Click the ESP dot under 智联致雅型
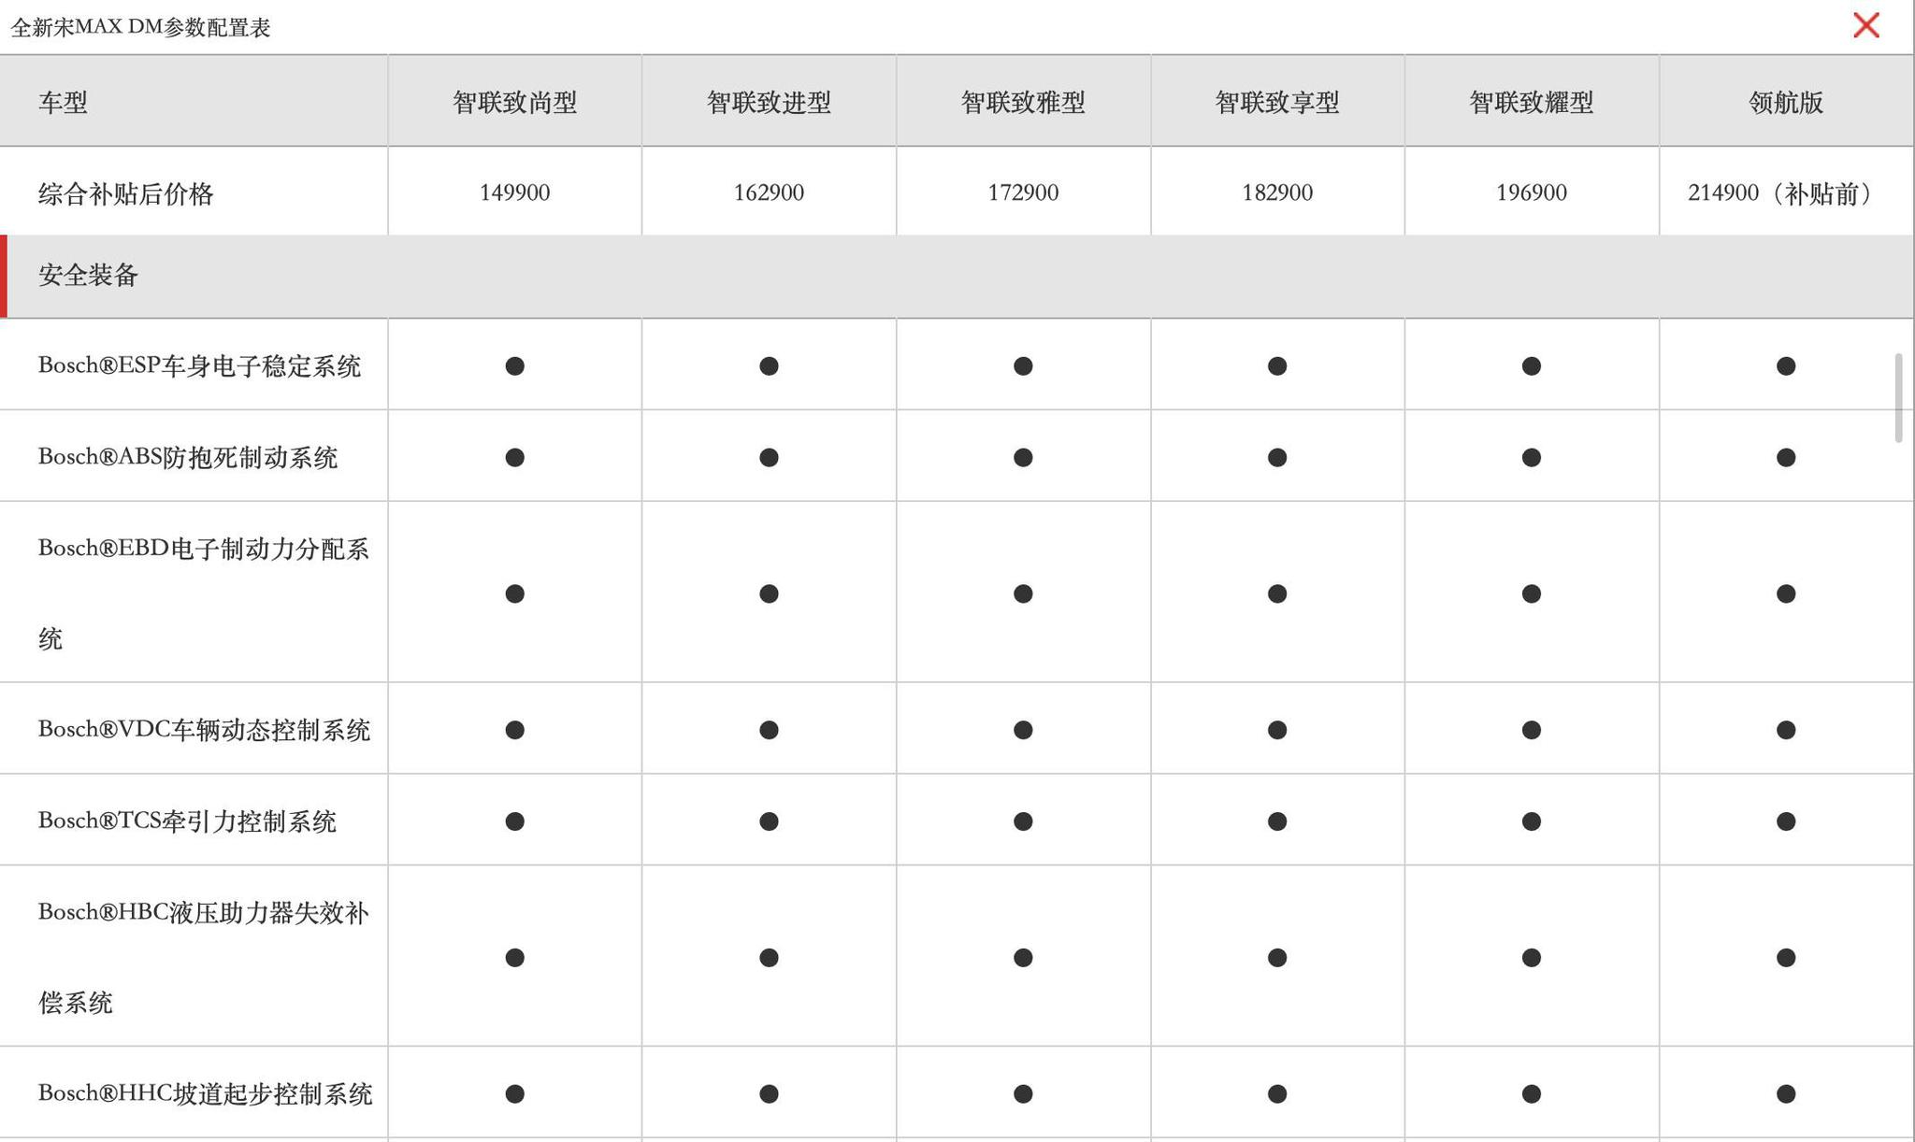This screenshot has height=1142, width=1915. 1023,366
